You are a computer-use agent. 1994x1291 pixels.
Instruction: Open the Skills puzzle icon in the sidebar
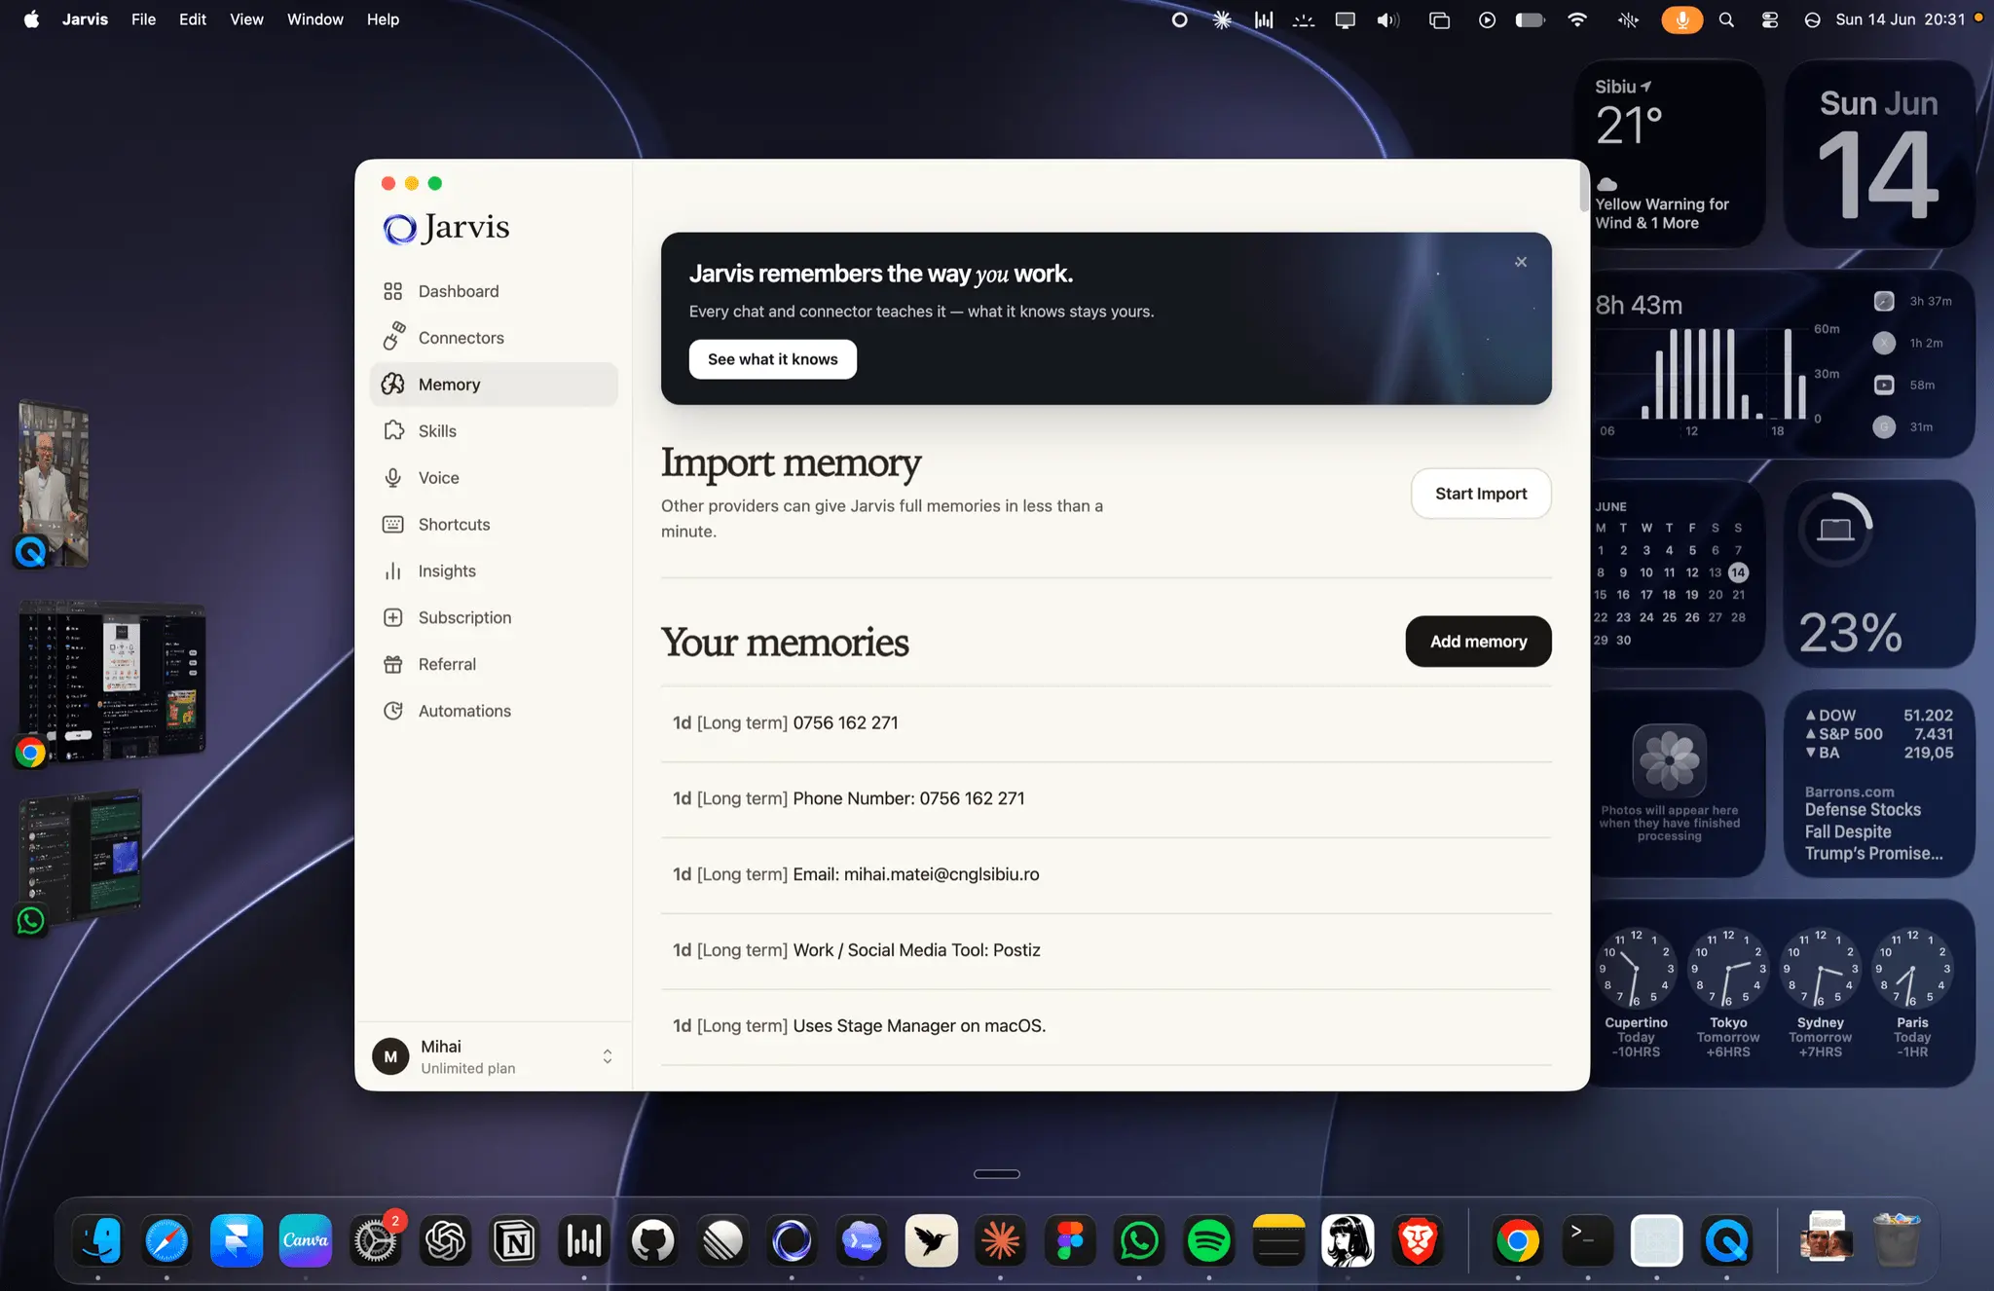[393, 430]
